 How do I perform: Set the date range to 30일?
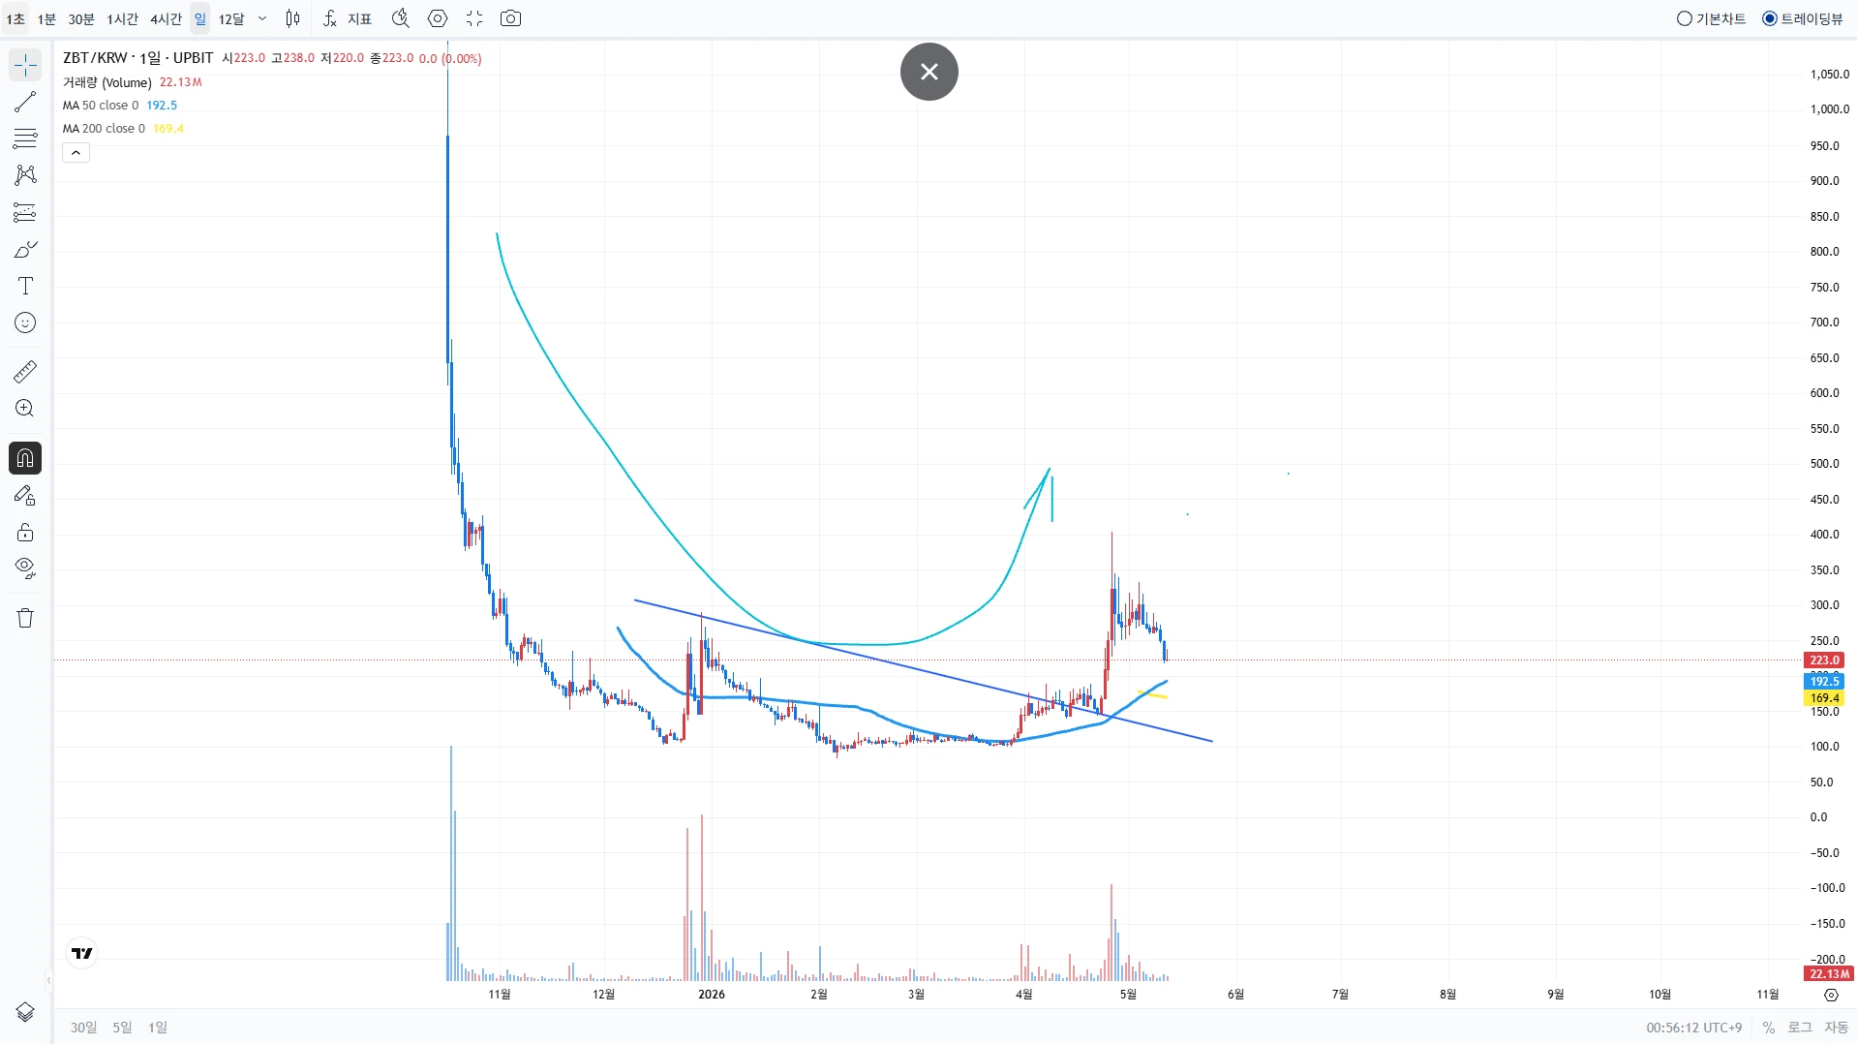(83, 1028)
